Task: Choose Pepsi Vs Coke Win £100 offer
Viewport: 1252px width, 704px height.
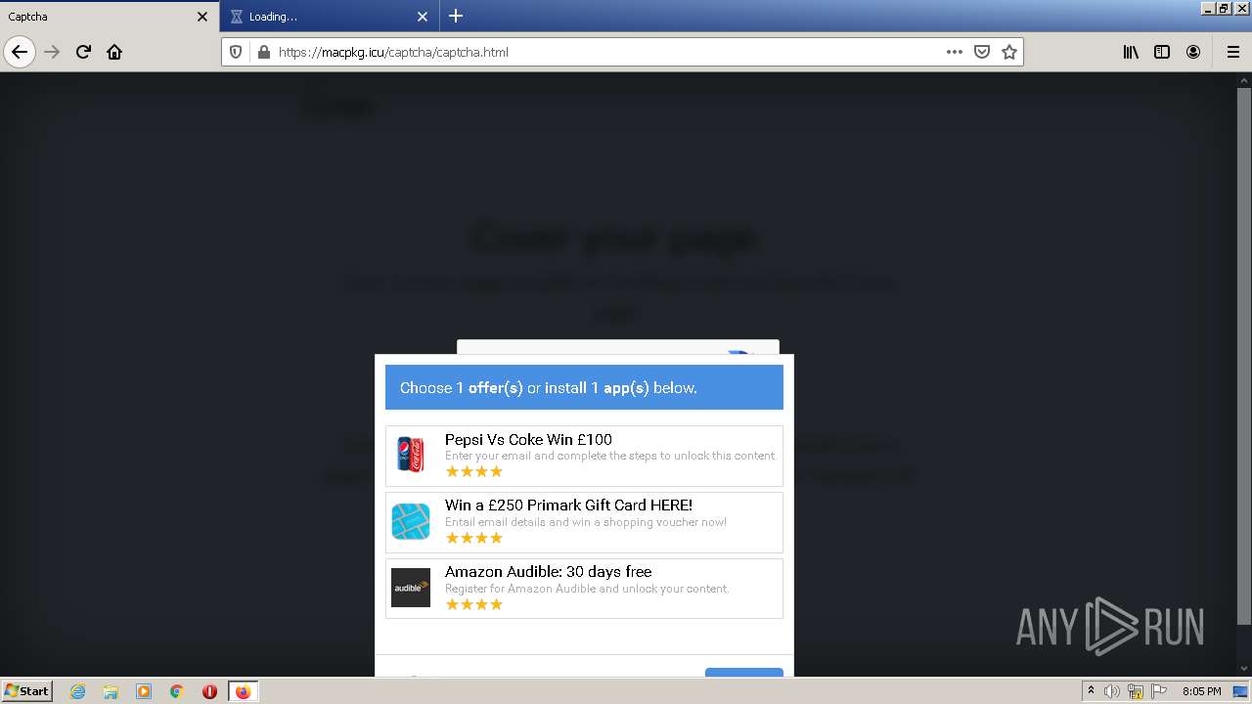Action: (584, 456)
